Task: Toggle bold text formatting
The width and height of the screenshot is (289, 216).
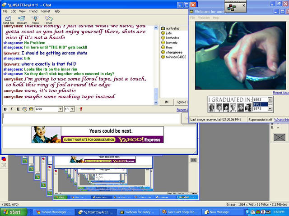Action: [5, 109]
